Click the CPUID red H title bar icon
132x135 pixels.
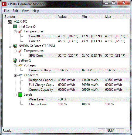coord(4,4)
